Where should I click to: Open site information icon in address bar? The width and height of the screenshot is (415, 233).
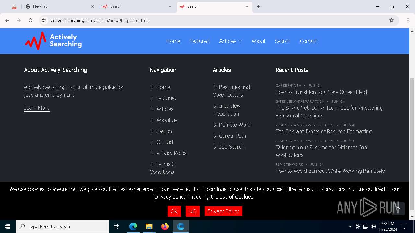click(44, 20)
